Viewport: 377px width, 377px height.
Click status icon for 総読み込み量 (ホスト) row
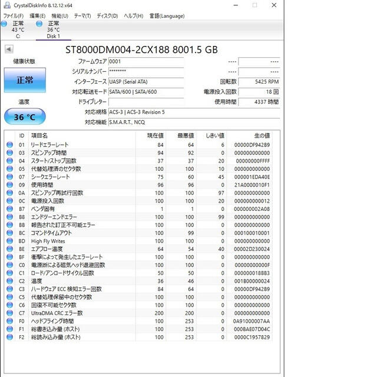pyautogui.click(x=9, y=337)
